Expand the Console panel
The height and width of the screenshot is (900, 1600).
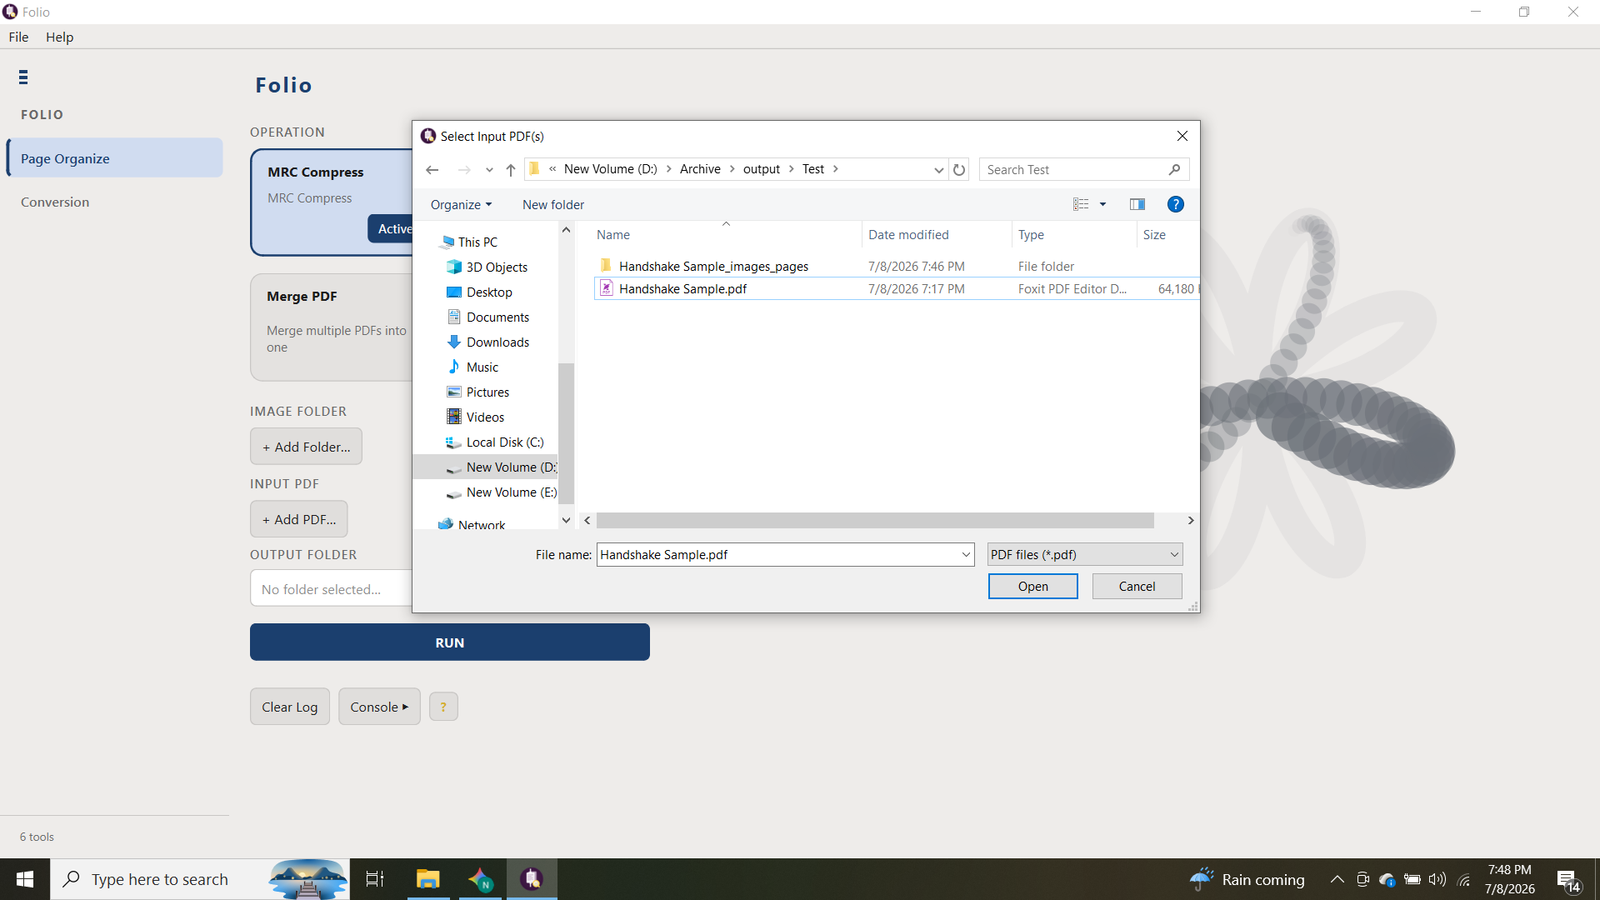tap(379, 707)
